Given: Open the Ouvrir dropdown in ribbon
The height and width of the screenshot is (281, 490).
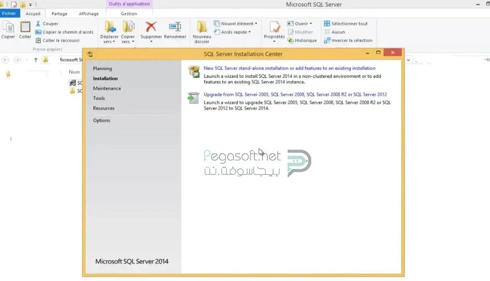Looking at the screenshot, I should tap(300, 24).
